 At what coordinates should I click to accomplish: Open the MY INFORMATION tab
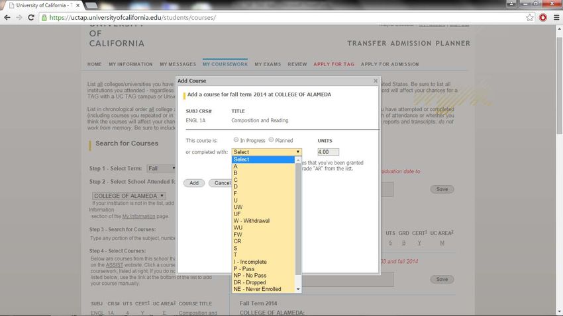pyautogui.click(x=130, y=64)
